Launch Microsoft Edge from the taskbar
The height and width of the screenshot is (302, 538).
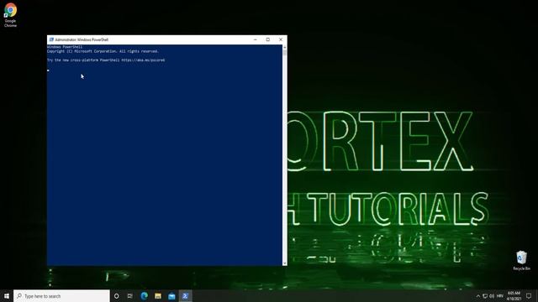click(x=144, y=296)
